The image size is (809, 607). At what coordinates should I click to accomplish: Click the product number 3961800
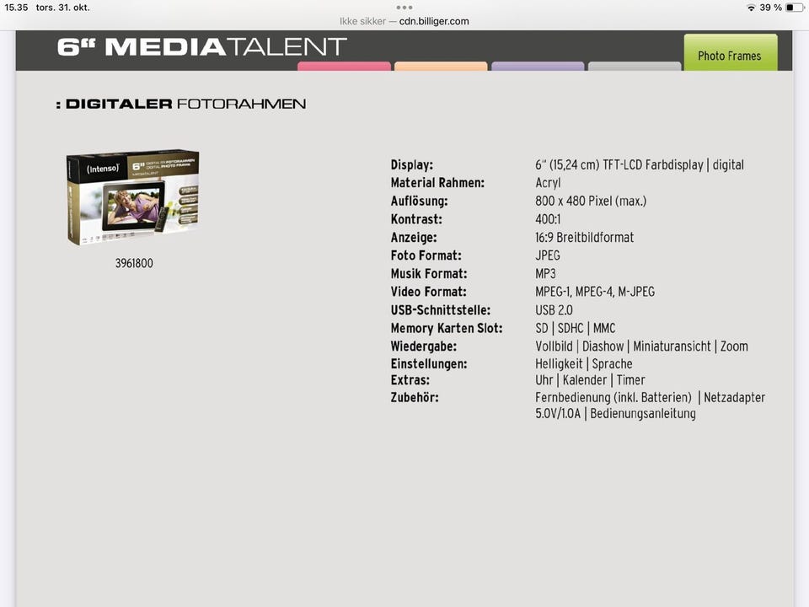click(134, 263)
